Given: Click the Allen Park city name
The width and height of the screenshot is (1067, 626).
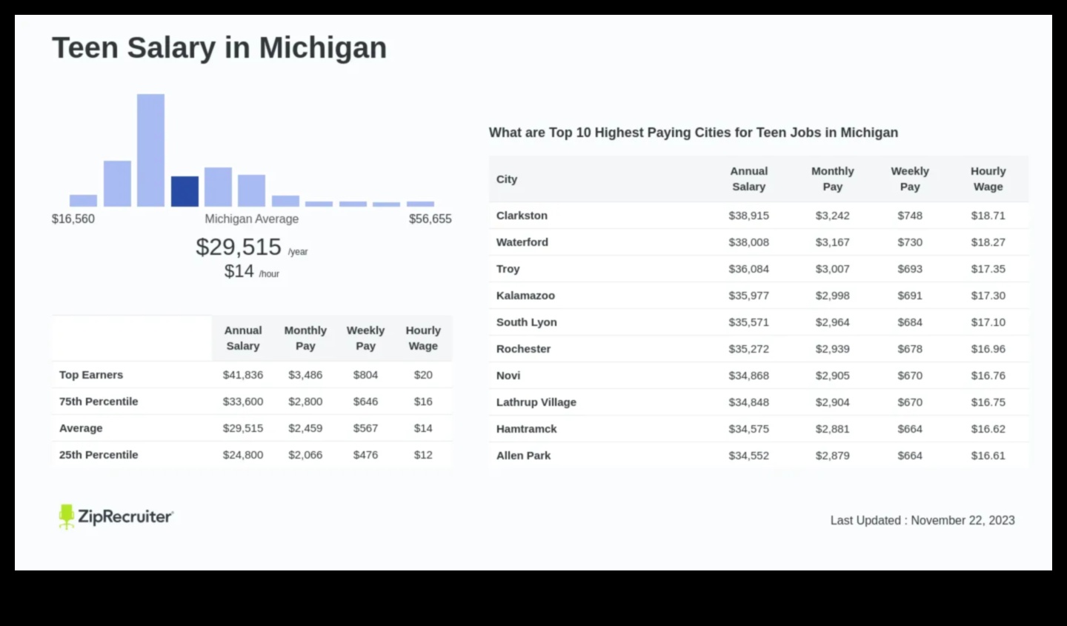Looking at the screenshot, I should click(x=523, y=456).
